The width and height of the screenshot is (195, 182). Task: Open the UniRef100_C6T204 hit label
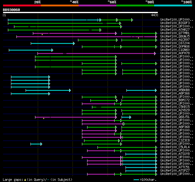click(x=175, y=43)
